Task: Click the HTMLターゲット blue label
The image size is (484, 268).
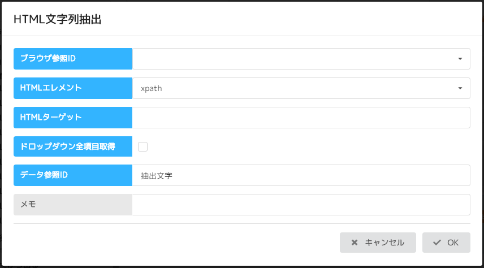Action: click(x=73, y=118)
